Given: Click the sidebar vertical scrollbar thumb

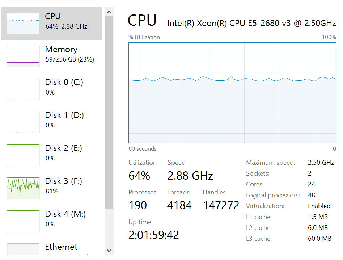Looking at the screenshot, I should point(109,113).
